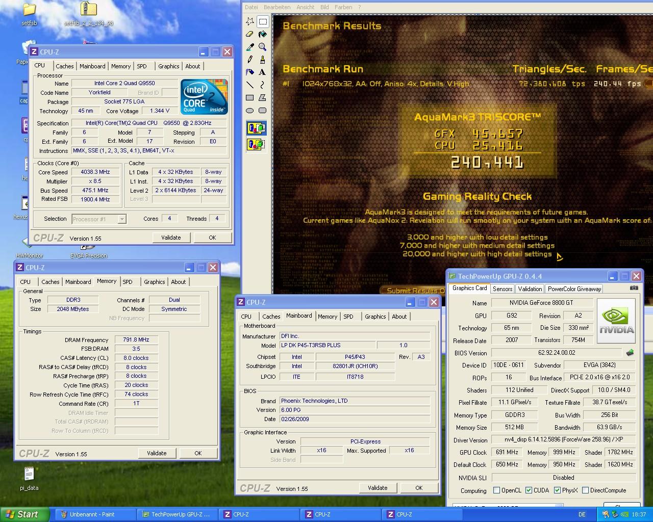
Task: Click the TRISCORE total 240,441 in AquaMark
Action: point(487,163)
